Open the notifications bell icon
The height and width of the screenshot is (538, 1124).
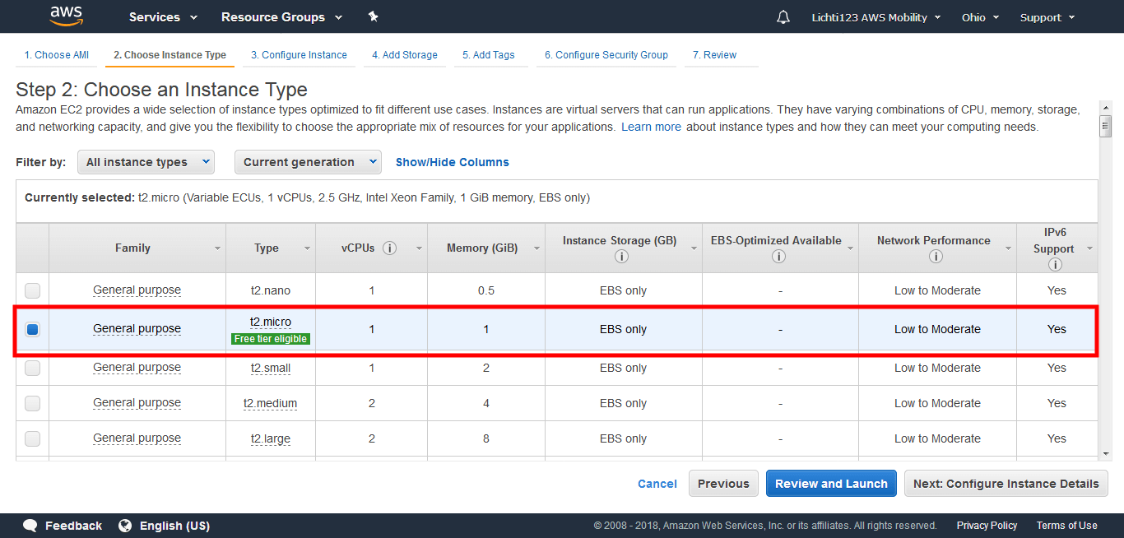(783, 17)
